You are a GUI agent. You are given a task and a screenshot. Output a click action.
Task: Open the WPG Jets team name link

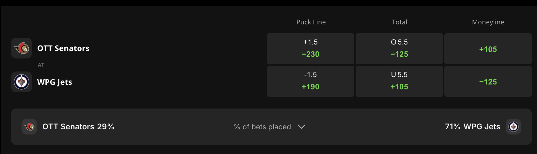pos(55,82)
